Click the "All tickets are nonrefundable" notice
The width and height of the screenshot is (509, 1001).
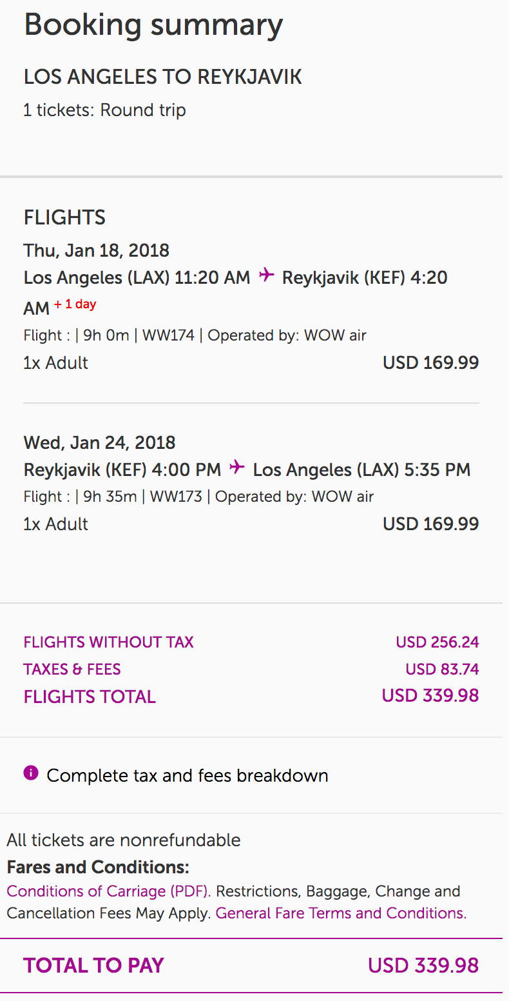click(x=123, y=840)
